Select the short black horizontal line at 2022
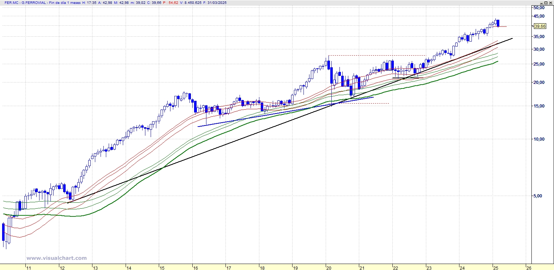 (x=408, y=78)
